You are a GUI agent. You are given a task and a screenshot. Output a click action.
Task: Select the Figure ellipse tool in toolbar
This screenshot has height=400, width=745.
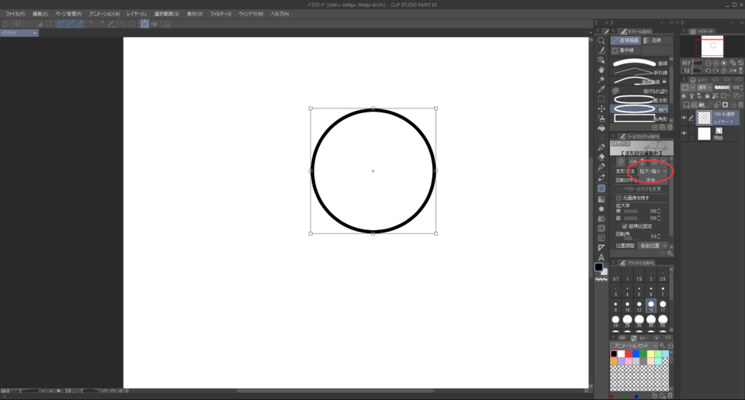click(x=601, y=188)
